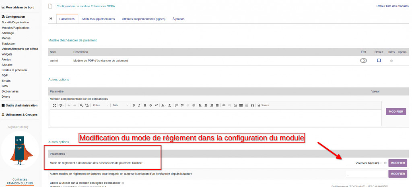Insert a hyperlink in the editor
Viewport: 412px width, 187px height.
[224, 105]
